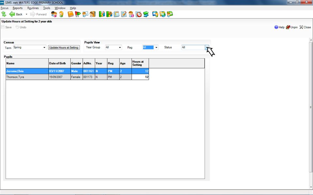Screen dimensions: 313x195
Task: Click the scrollbar down arrow
Action: pyautogui.click(x=311, y=187)
